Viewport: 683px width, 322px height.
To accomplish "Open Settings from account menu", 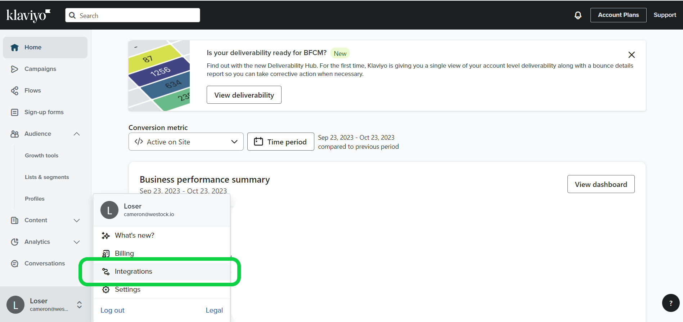I will point(162,290).
